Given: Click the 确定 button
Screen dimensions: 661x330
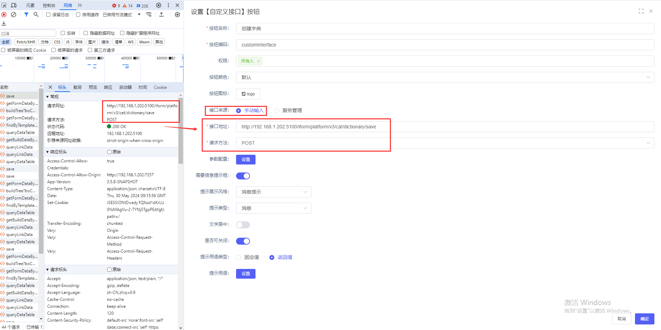Looking at the screenshot, I should [644, 319].
